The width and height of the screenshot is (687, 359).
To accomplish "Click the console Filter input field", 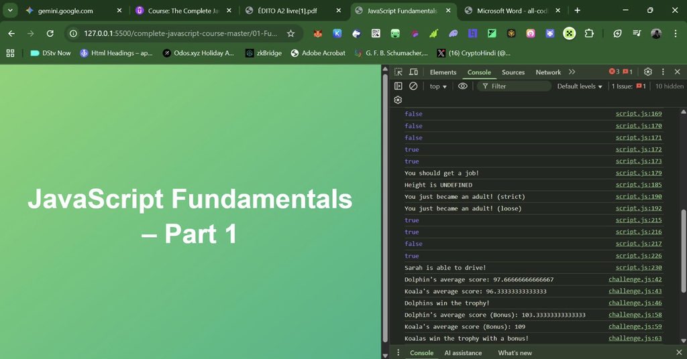I will click(x=514, y=86).
